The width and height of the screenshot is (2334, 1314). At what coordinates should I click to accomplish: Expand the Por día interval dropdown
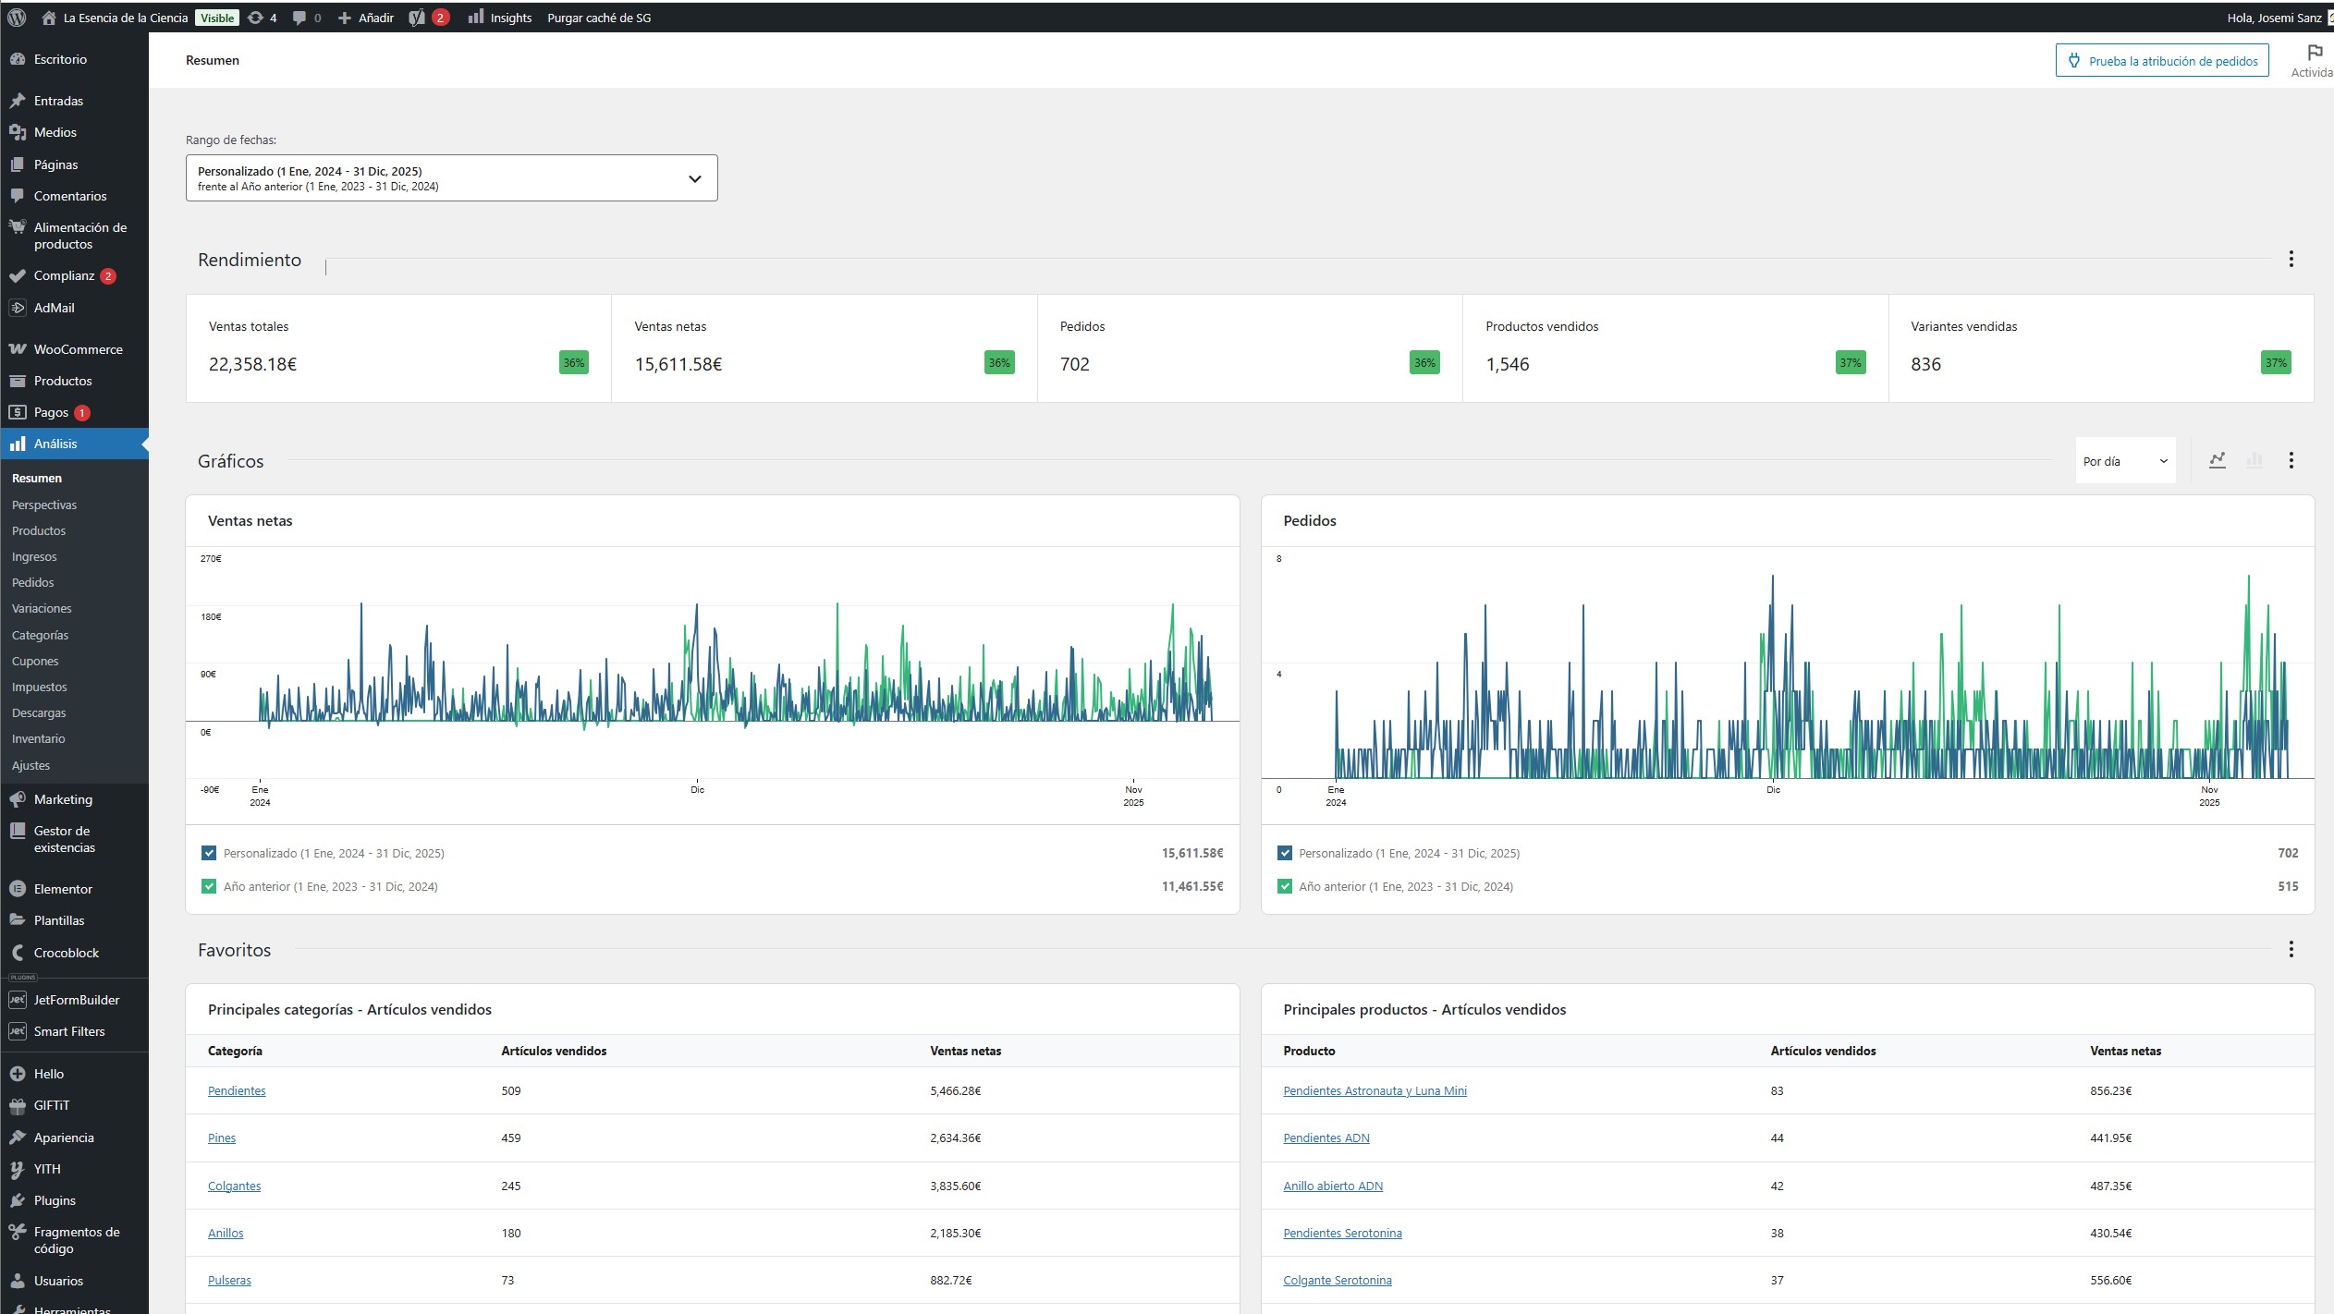coord(2124,461)
